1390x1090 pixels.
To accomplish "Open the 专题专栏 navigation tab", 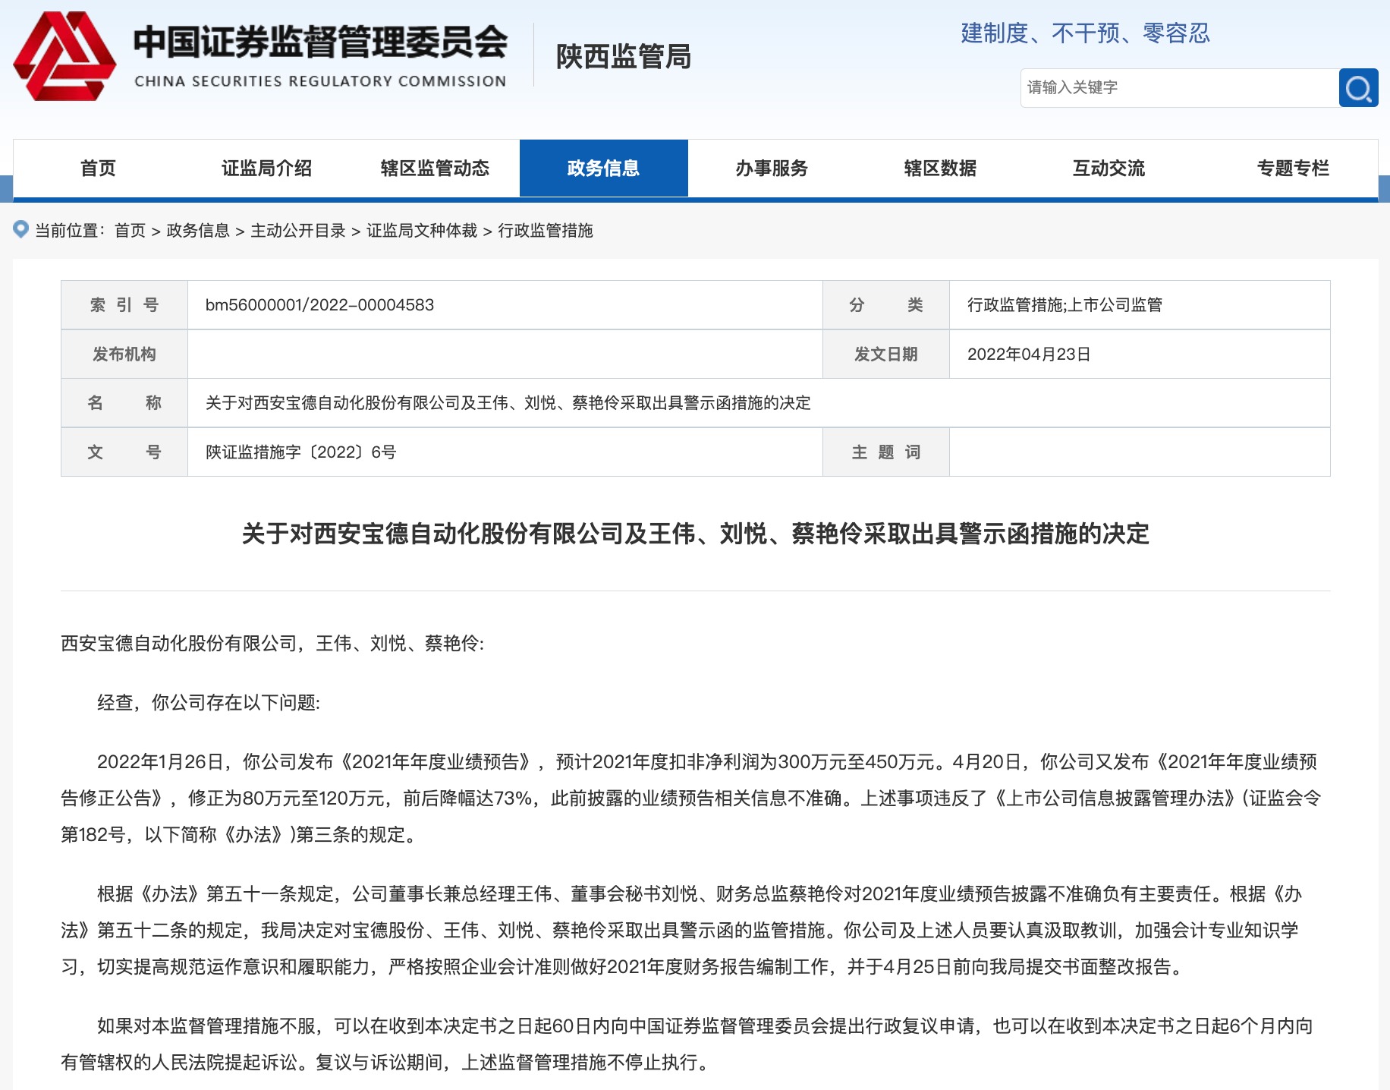I will 1293,169.
